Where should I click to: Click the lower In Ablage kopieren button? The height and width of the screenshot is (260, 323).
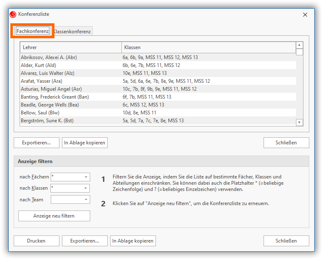[x=133, y=241]
